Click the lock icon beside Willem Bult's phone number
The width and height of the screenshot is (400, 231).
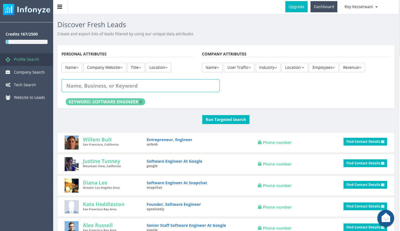click(x=260, y=142)
